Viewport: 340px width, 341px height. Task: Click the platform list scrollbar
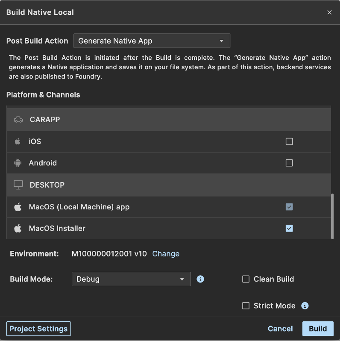pos(332,216)
